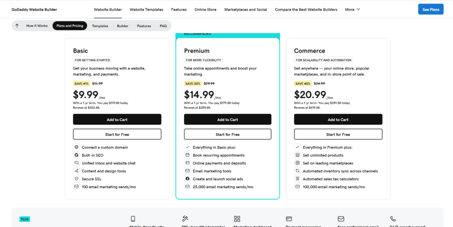Add the Basic plan to cart
This screenshot has height=227, width=453.
tap(117, 119)
